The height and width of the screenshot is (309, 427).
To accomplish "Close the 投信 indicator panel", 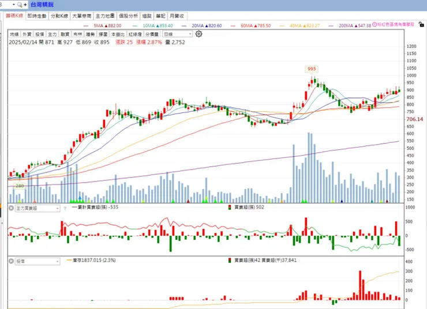I will [x=11, y=261].
